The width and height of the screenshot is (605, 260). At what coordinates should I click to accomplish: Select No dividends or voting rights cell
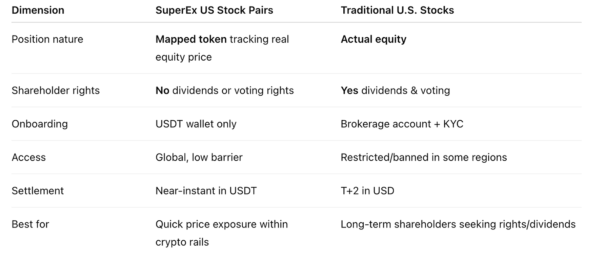[x=225, y=90]
